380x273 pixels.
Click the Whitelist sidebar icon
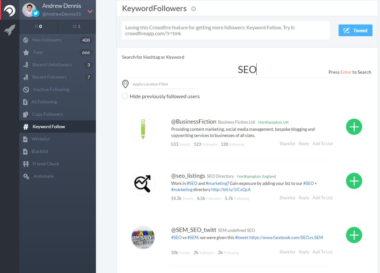25,139
